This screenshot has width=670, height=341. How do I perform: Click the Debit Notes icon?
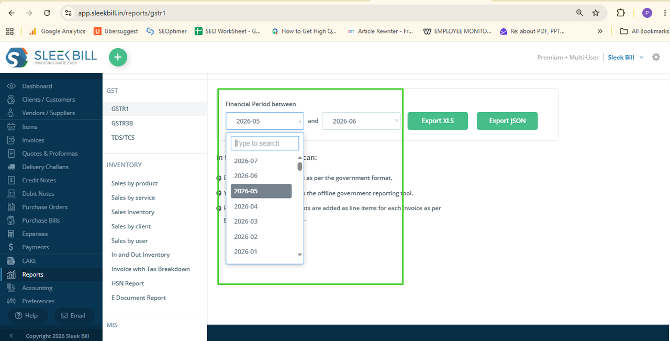[11, 193]
